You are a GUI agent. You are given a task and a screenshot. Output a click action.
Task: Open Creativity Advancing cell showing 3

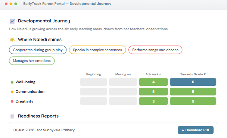coord(153,101)
